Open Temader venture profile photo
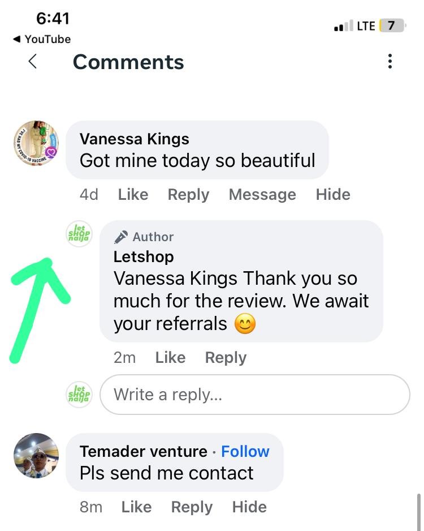Screen dimensions: 424x531 click(36, 456)
